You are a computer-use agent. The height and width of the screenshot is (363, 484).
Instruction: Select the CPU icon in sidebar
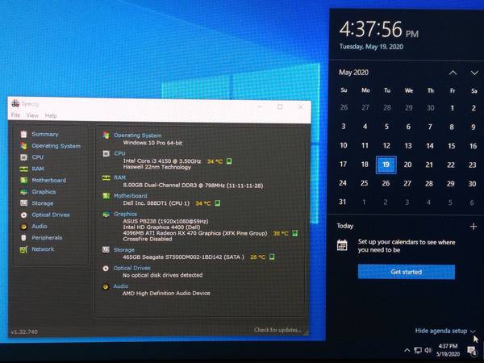[x=23, y=157]
